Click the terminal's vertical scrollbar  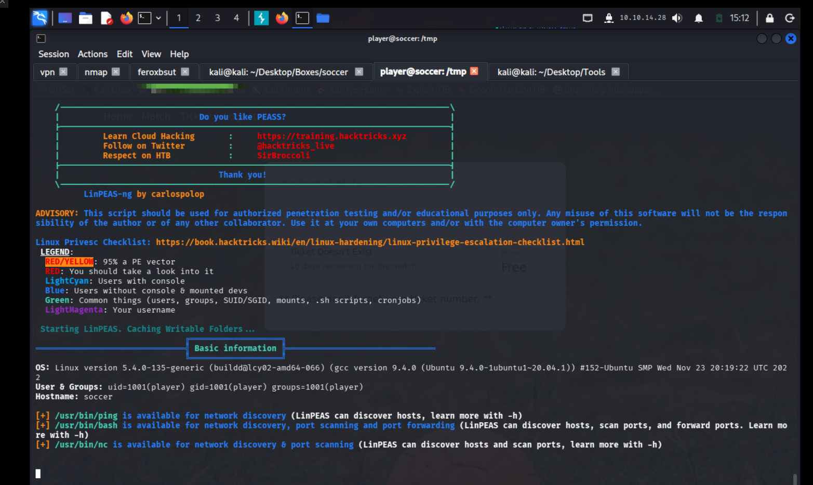click(x=795, y=478)
